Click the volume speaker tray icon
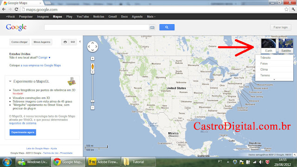Image resolution: width=297 pixels, height=167 pixels. 261,162
